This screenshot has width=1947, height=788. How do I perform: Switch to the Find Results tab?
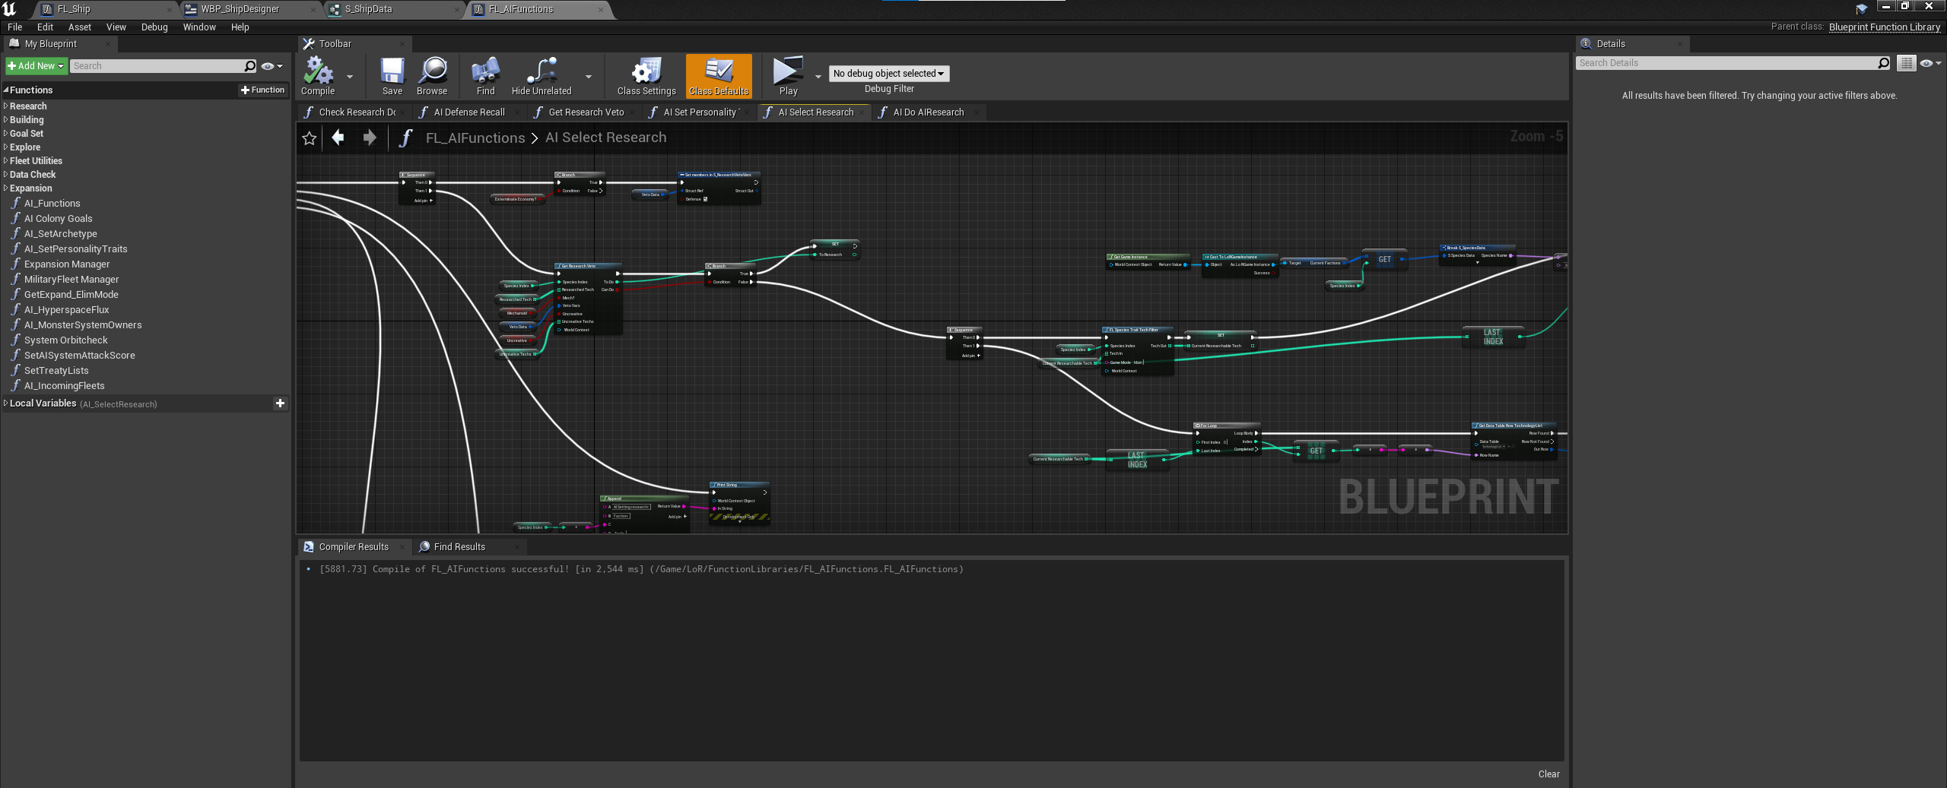[x=459, y=547]
